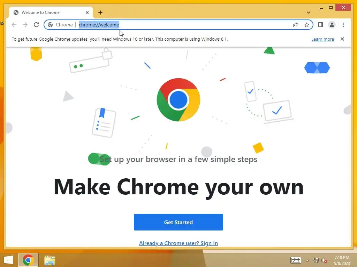Select the Welcome to Chrome tab
Viewport: 357px width, 267px height.
click(51, 13)
